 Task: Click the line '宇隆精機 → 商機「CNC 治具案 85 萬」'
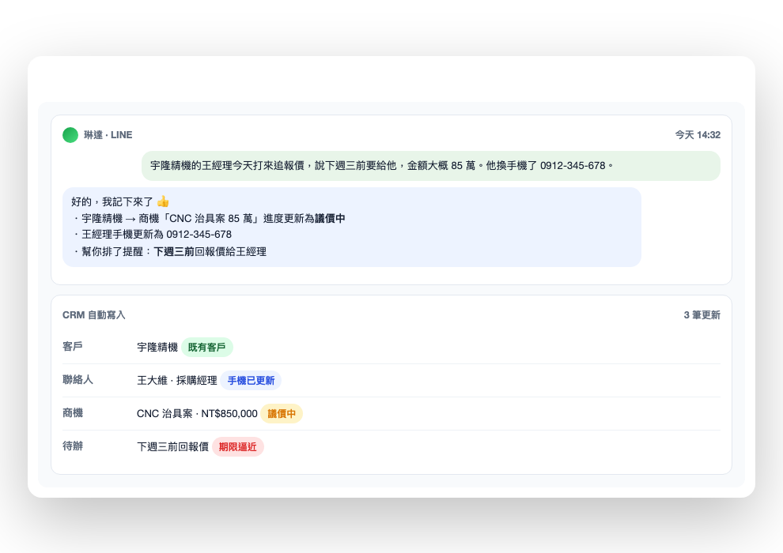point(208,218)
